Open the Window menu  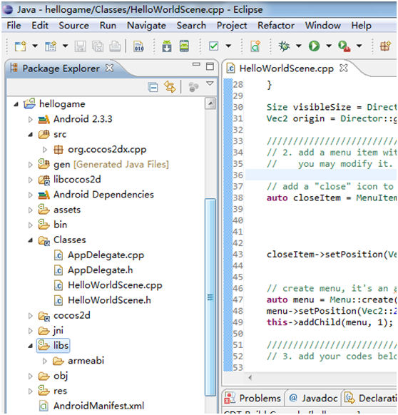coord(323,26)
